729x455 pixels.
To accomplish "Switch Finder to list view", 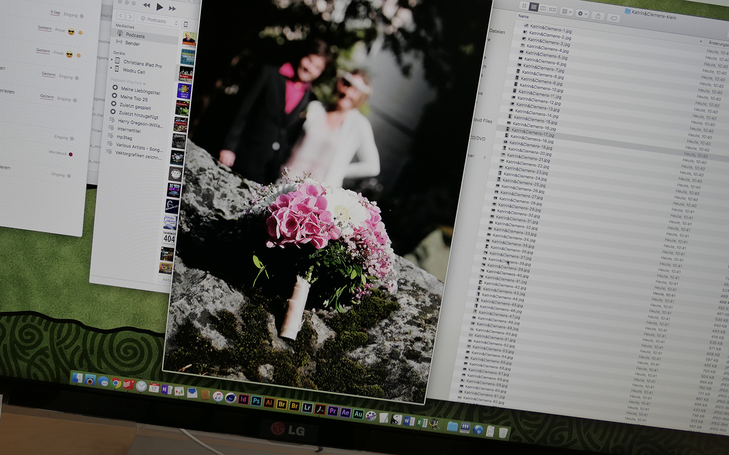I will (x=534, y=7).
